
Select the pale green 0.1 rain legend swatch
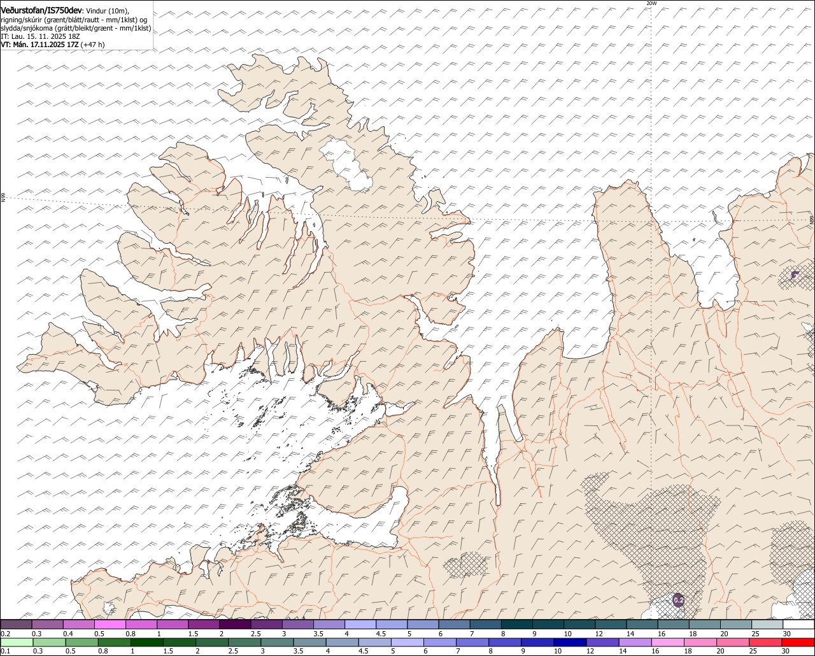(x=17, y=642)
